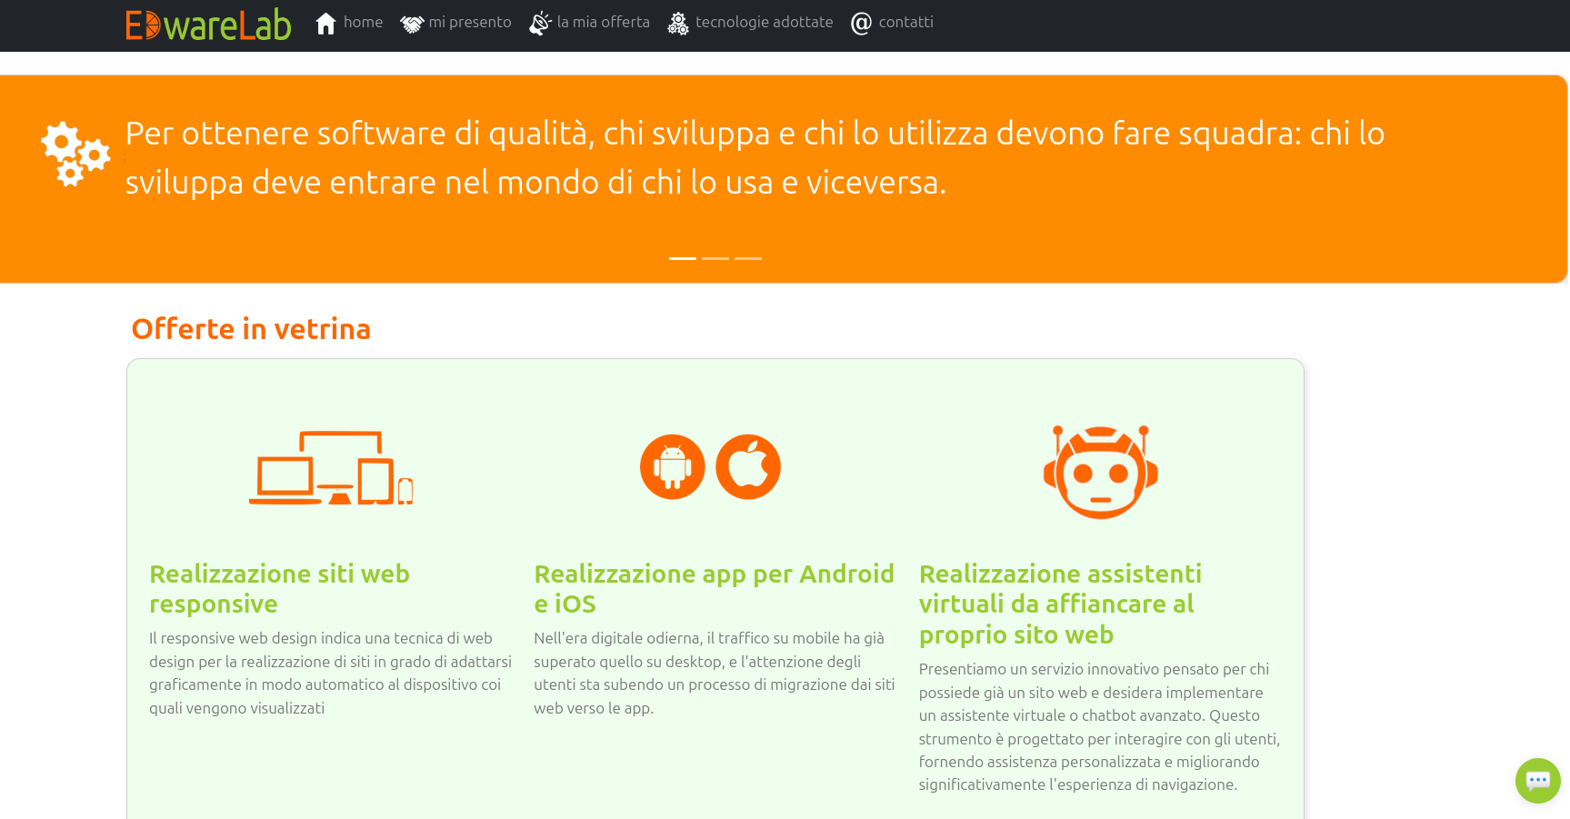1570x819 pixels.
Task: Open the mi presento menu item
Action: [469, 23]
